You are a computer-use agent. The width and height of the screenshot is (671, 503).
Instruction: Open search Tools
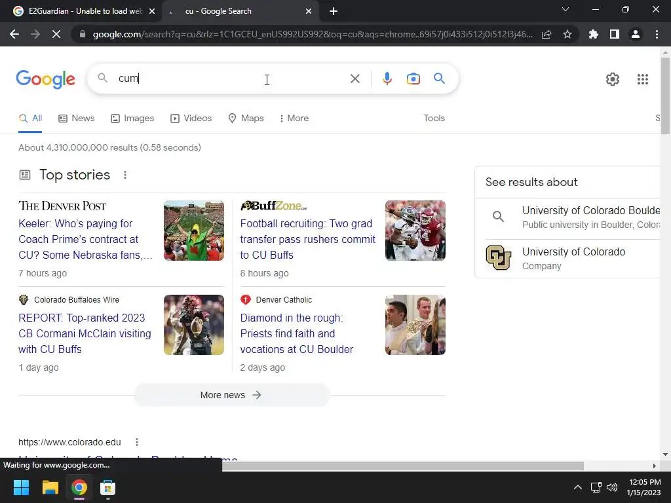point(434,118)
